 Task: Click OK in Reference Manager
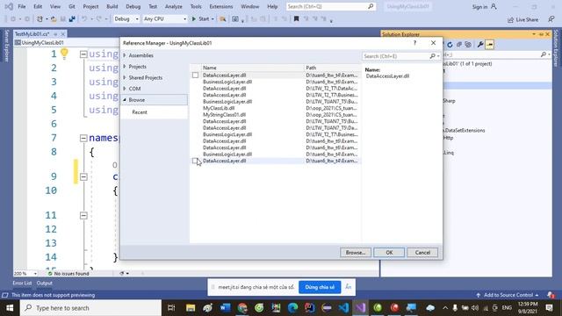tap(389, 252)
